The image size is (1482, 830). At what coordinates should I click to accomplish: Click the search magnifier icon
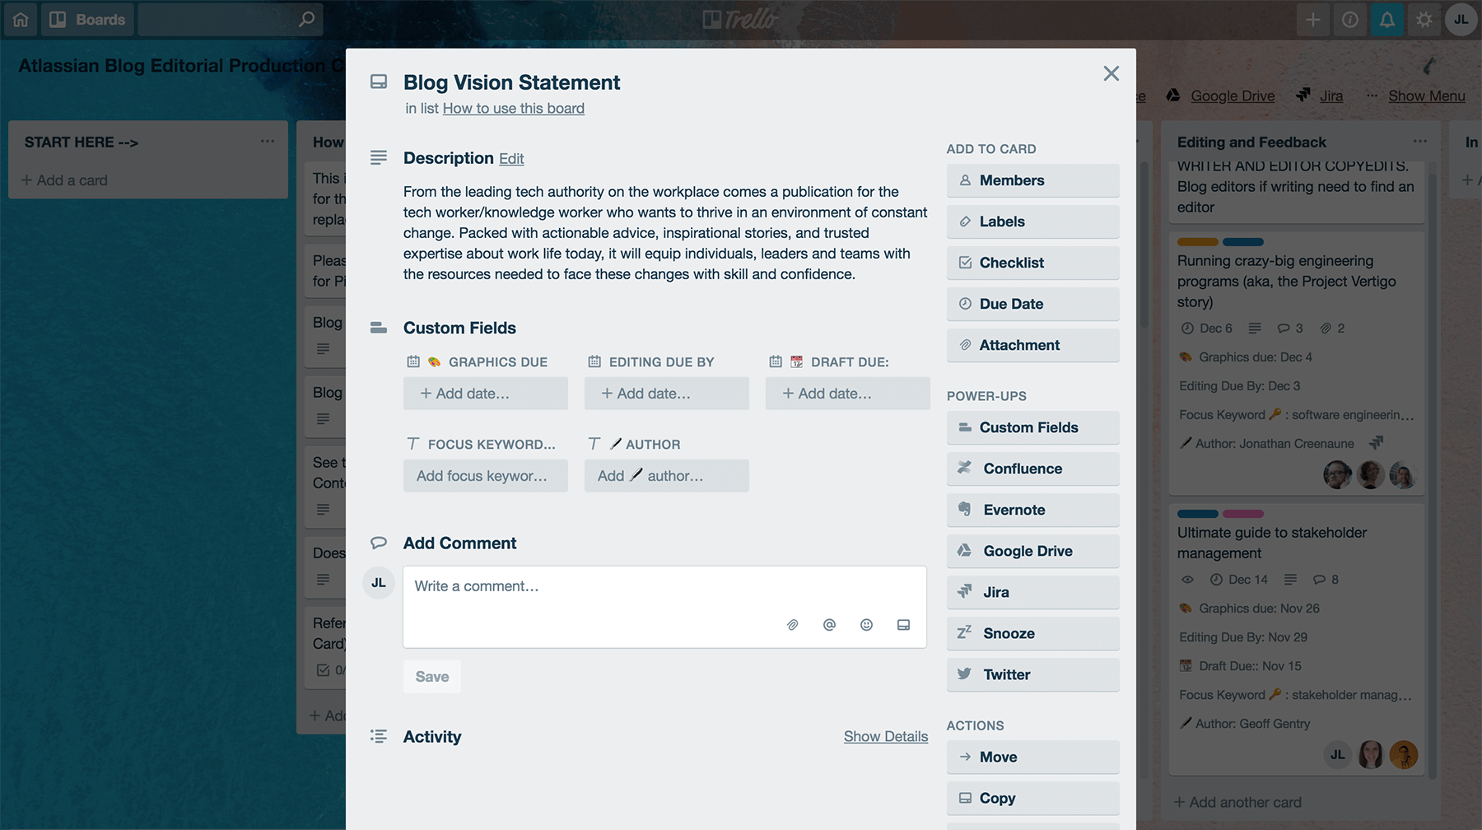point(306,19)
